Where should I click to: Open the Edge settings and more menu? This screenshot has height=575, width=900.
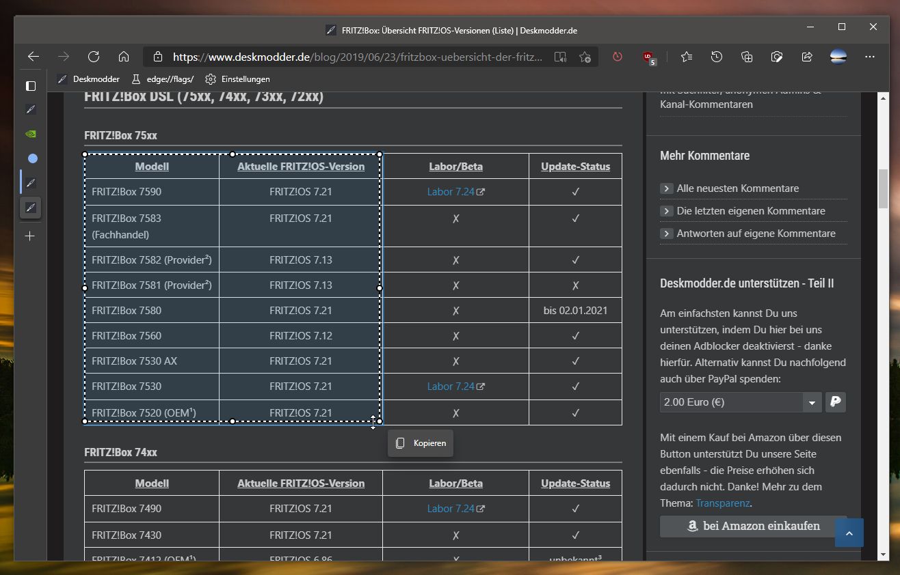click(x=869, y=57)
